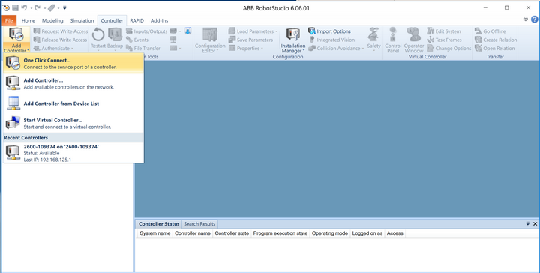This screenshot has height=273, width=540.
Task: Click the Add Controller ribbon button icon
Action: tap(16, 34)
